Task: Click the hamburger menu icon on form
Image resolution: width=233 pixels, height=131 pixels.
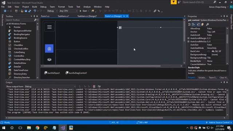Action: click(50, 27)
